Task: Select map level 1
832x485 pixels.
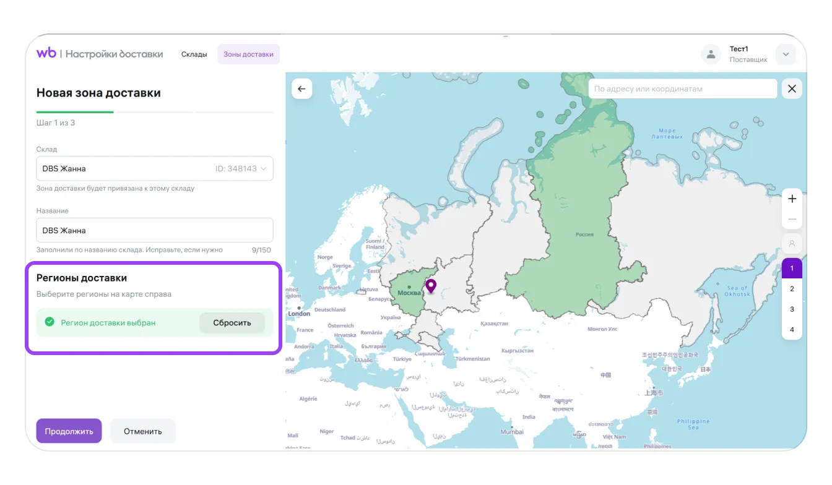Action: 792,268
